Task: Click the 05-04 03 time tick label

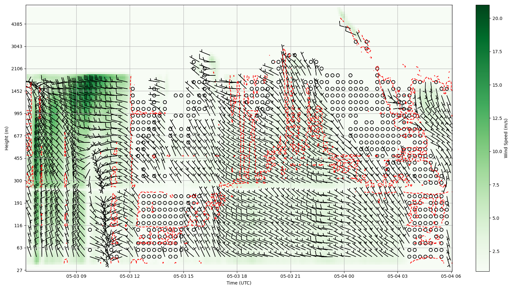Action: (398, 276)
